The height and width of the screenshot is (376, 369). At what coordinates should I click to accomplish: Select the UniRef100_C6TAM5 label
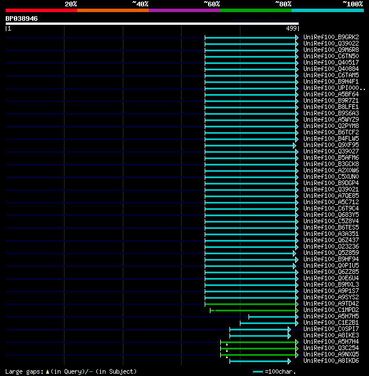(331, 76)
